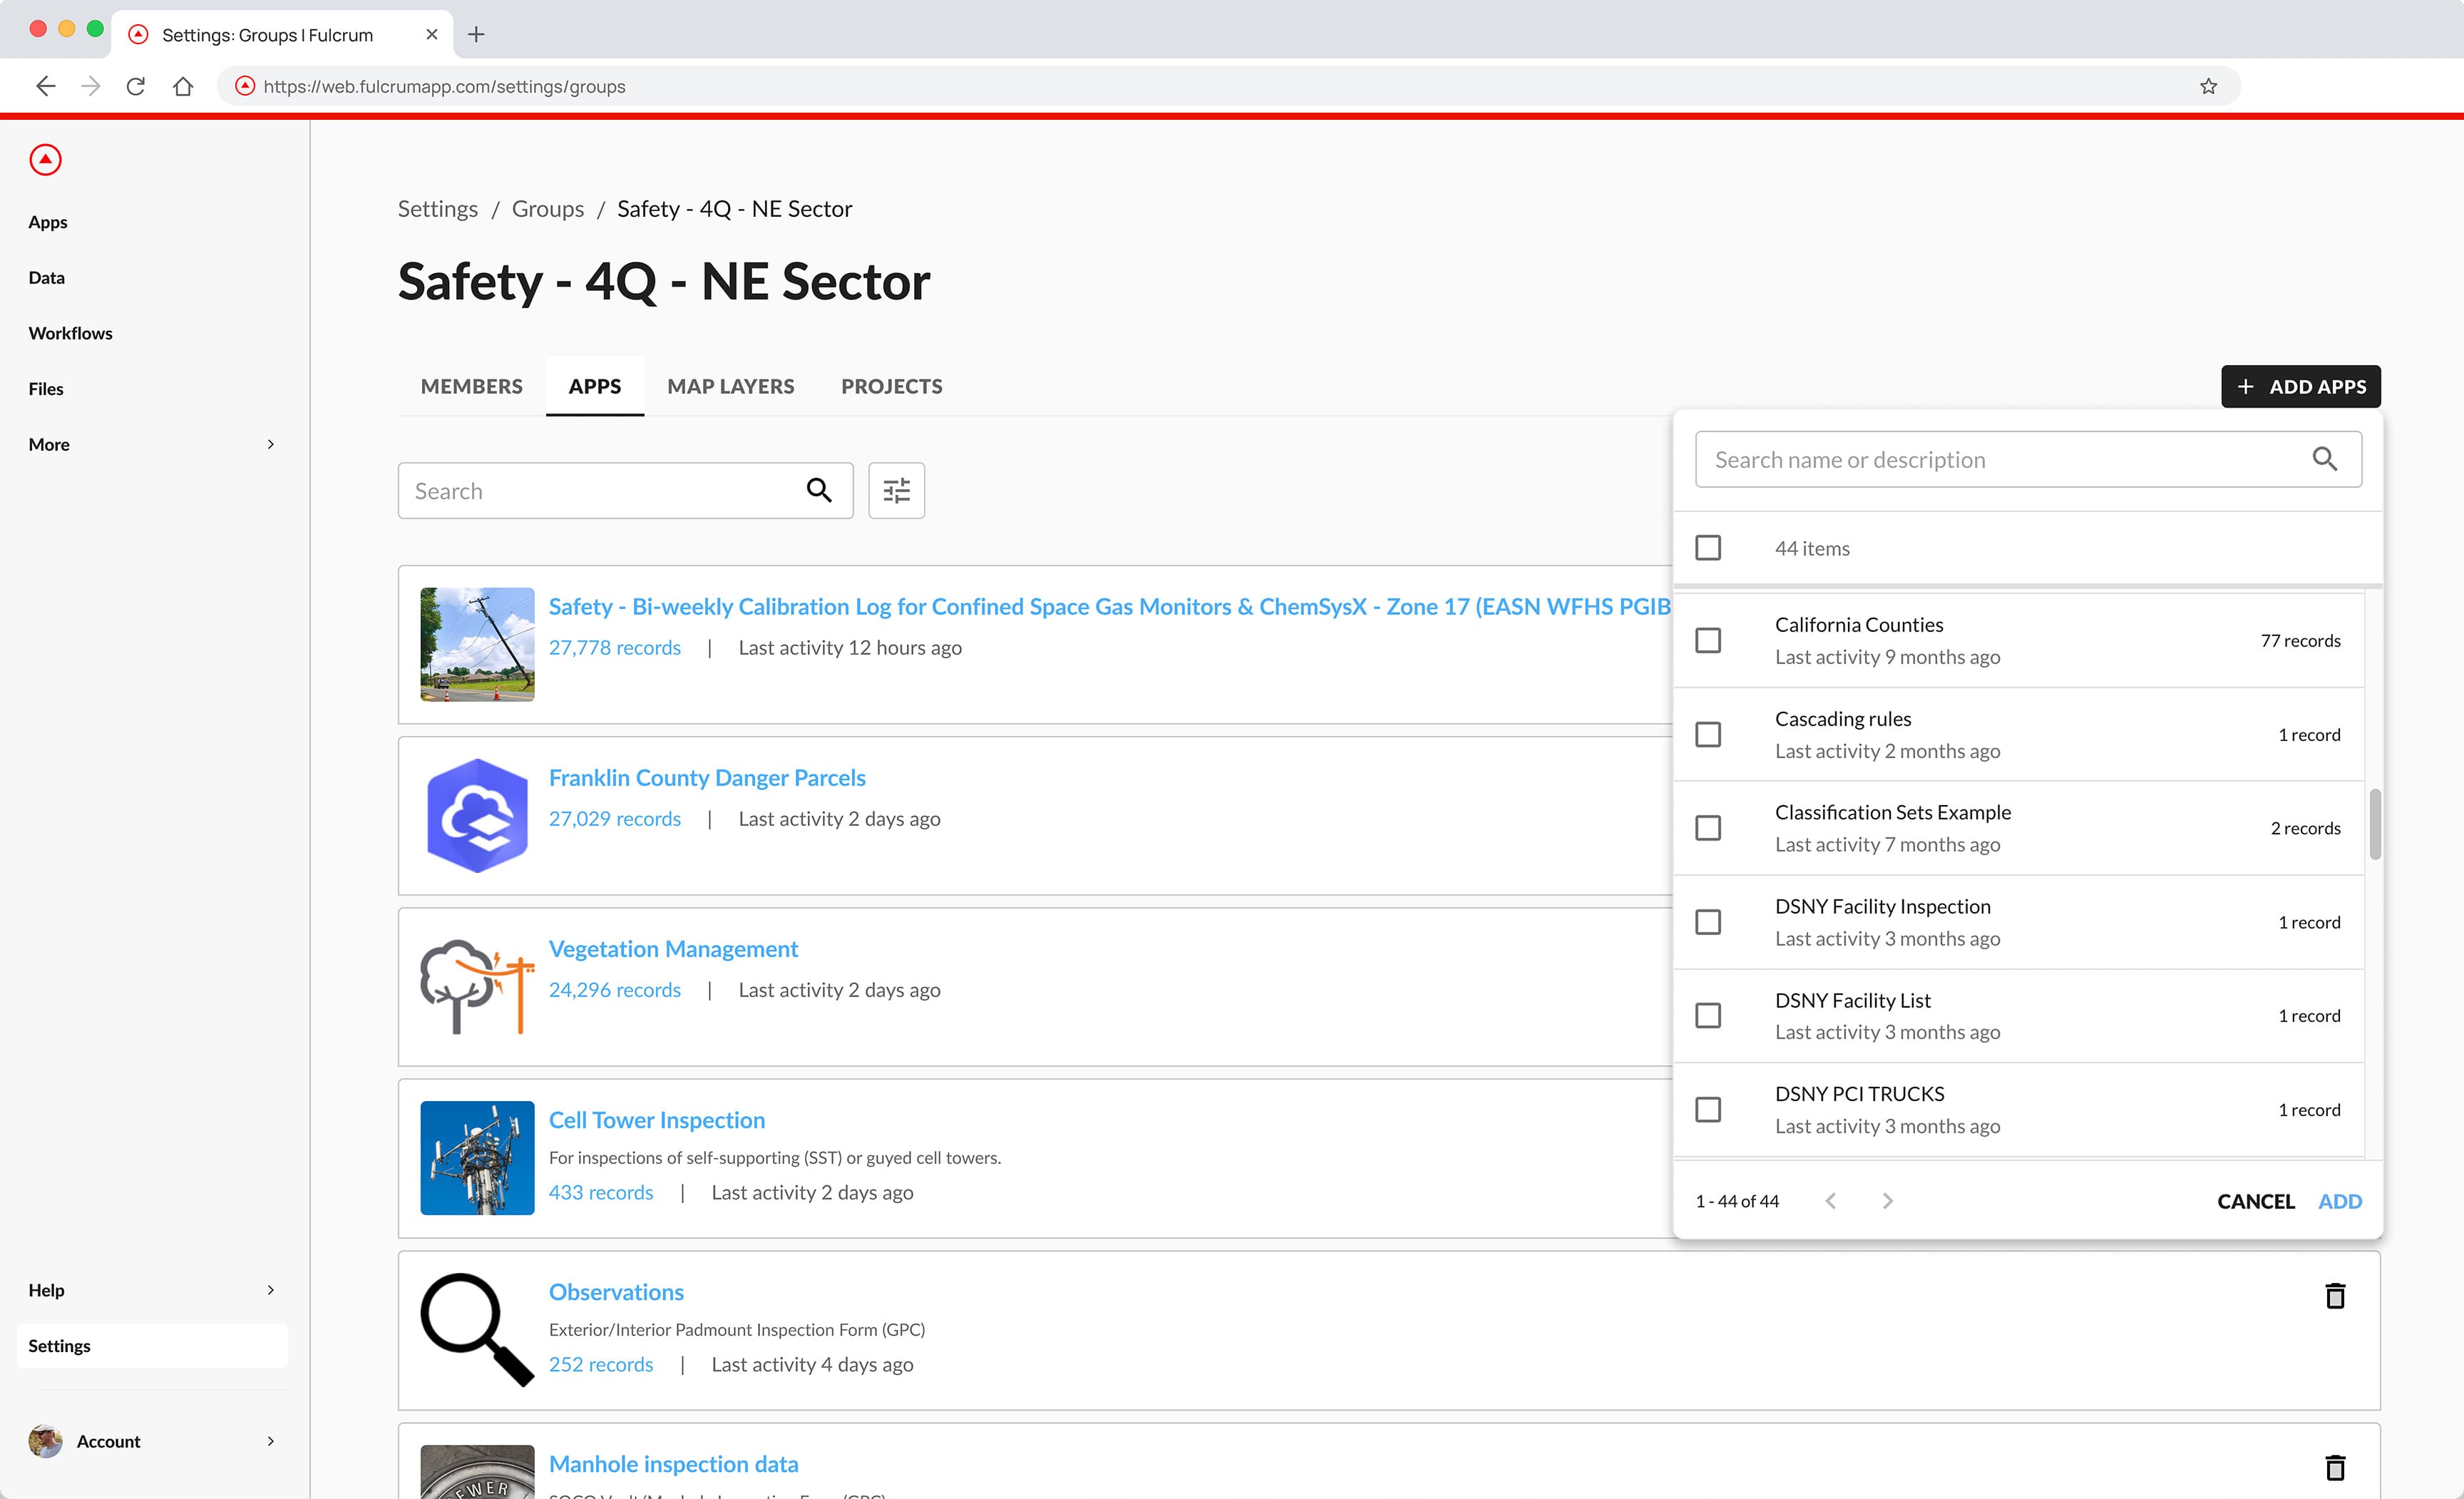Open Data in the sidebar
Image resolution: width=2464 pixels, height=1499 pixels.
coord(46,277)
